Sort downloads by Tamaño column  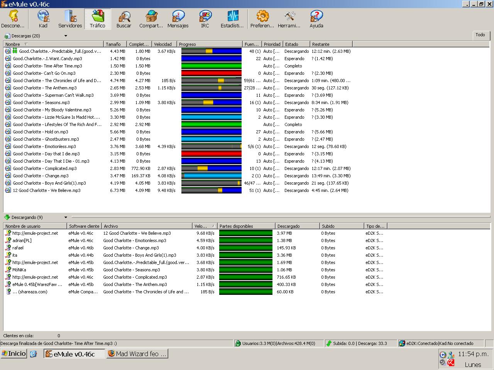[115, 44]
